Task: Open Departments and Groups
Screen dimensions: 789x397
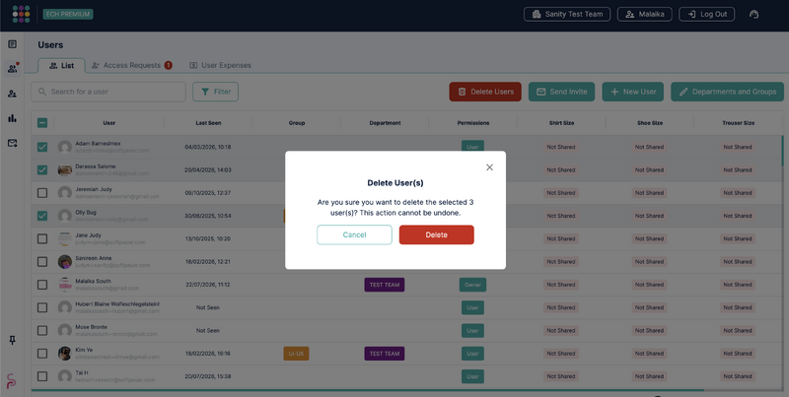Action: [727, 92]
